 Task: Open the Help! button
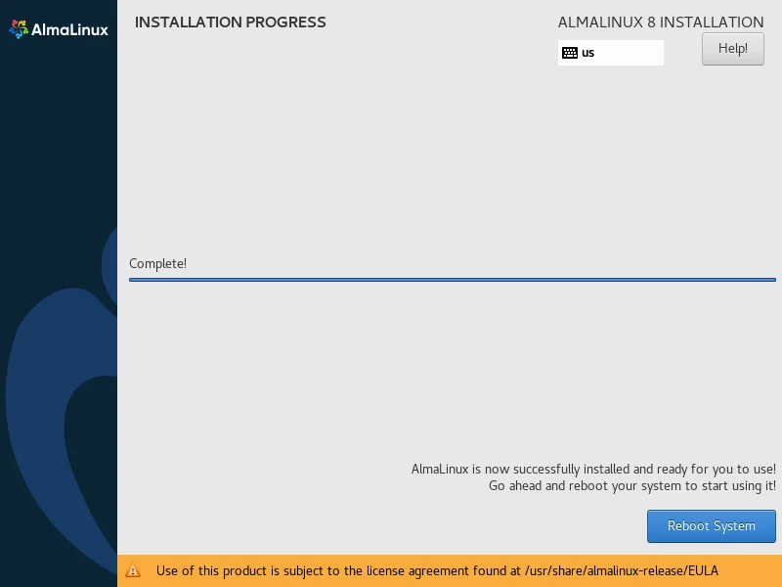(x=732, y=49)
